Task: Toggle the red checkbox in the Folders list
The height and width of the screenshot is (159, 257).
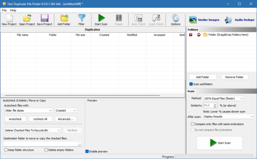Action: [191, 35]
